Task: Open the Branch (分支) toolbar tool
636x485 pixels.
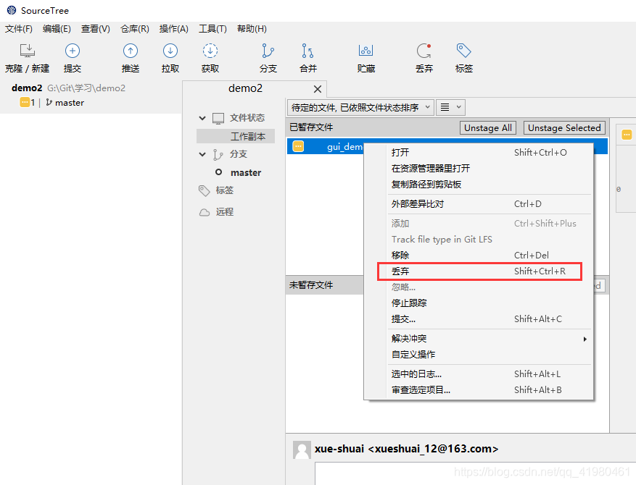Action: pyautogui.click(x=268, y=51)
